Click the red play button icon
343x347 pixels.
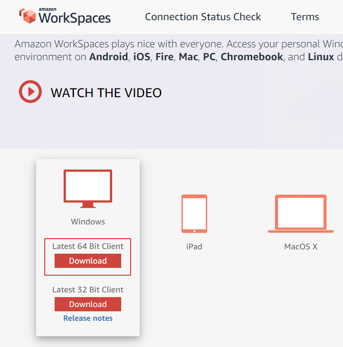pyautogui.click(x=30, y=92)
